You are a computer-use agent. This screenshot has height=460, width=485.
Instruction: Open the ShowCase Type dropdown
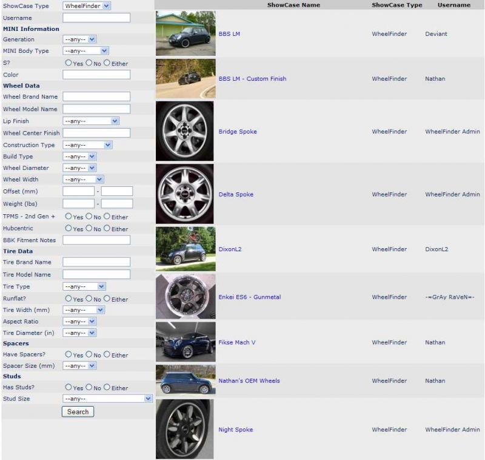point(87,6)
